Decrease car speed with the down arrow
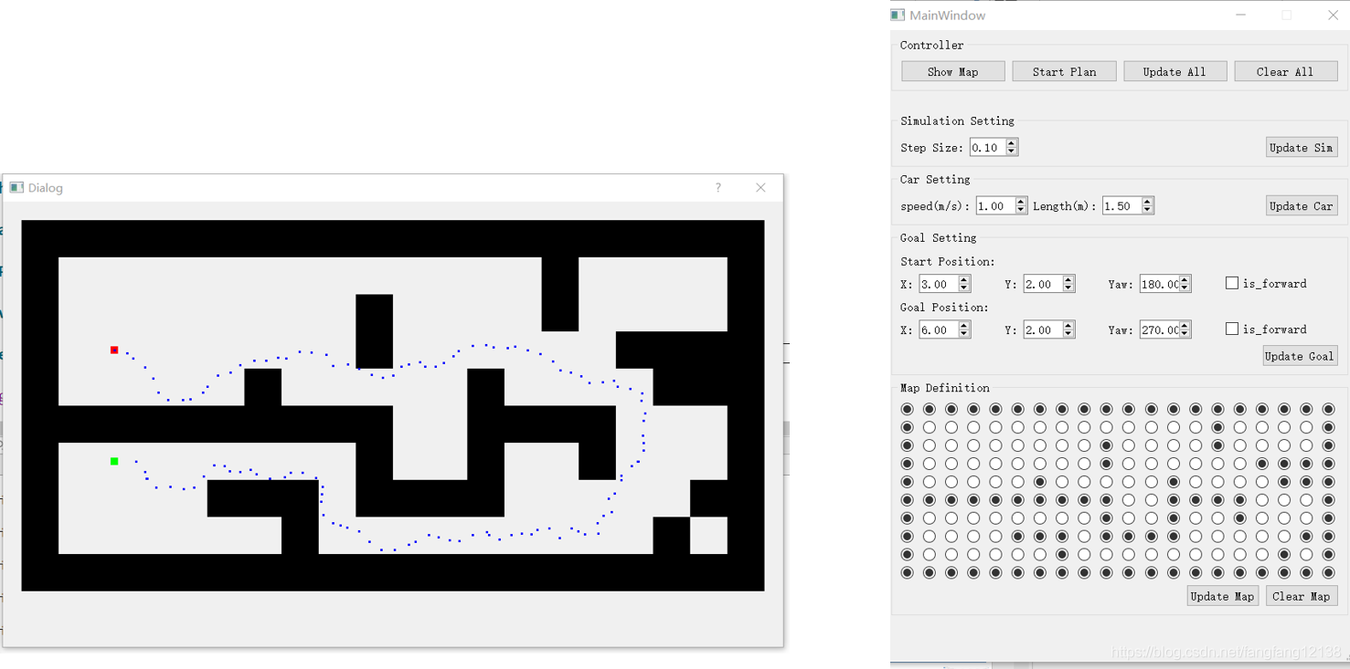The width and height of the screenshot is (1350, 669). [1021, 210]
